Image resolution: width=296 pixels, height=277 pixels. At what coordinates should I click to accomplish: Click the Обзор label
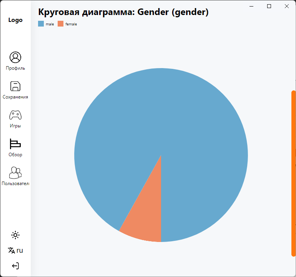pos(15,155)
